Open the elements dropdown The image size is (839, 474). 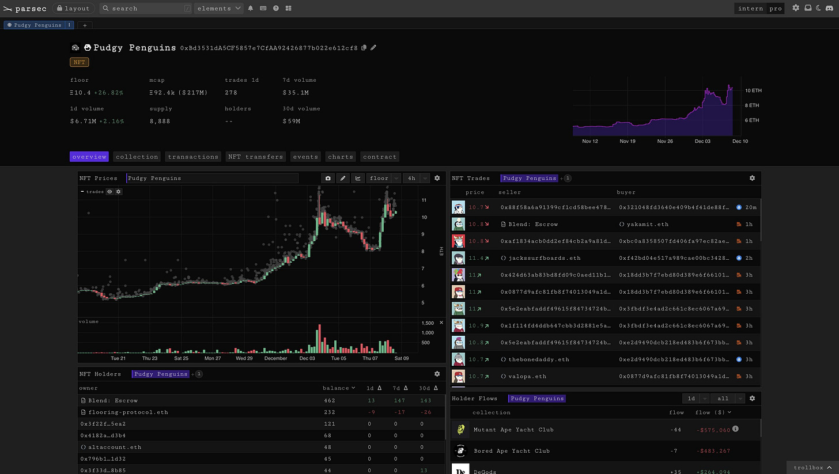[x=219, y=8]
